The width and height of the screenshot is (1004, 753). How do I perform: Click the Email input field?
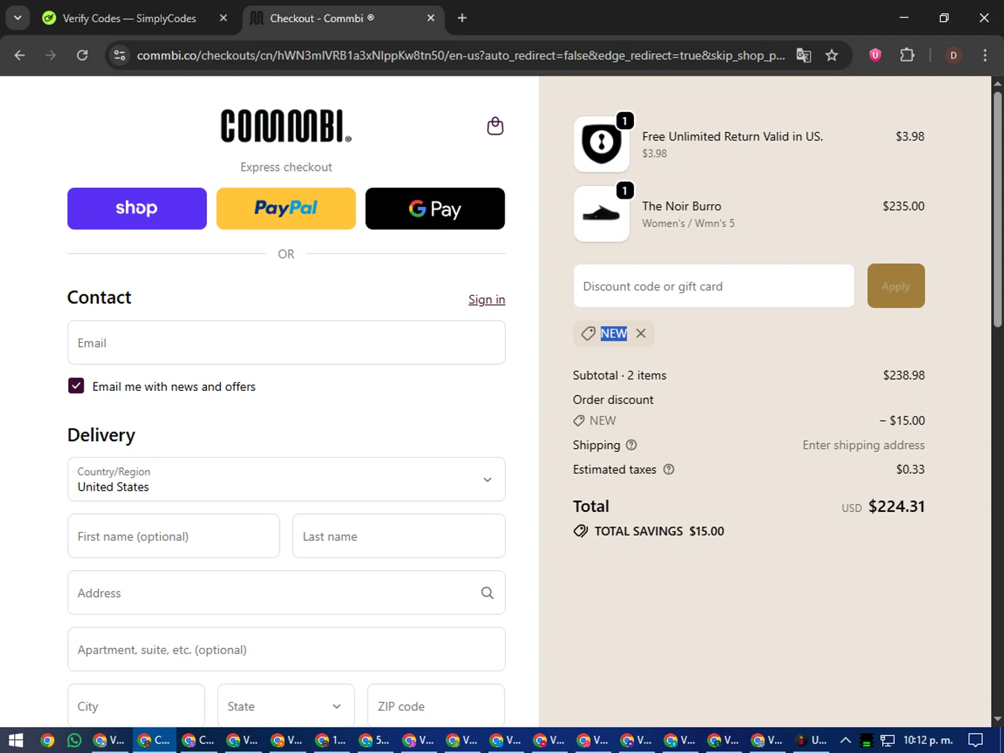pos(286,343)
